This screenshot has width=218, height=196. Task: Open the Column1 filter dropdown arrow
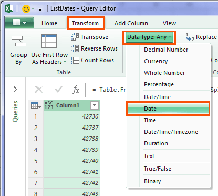[95, 105]
